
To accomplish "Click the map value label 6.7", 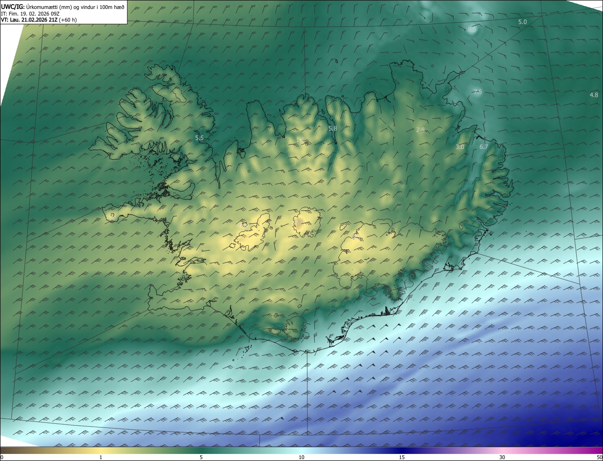I will pos(483,147).
